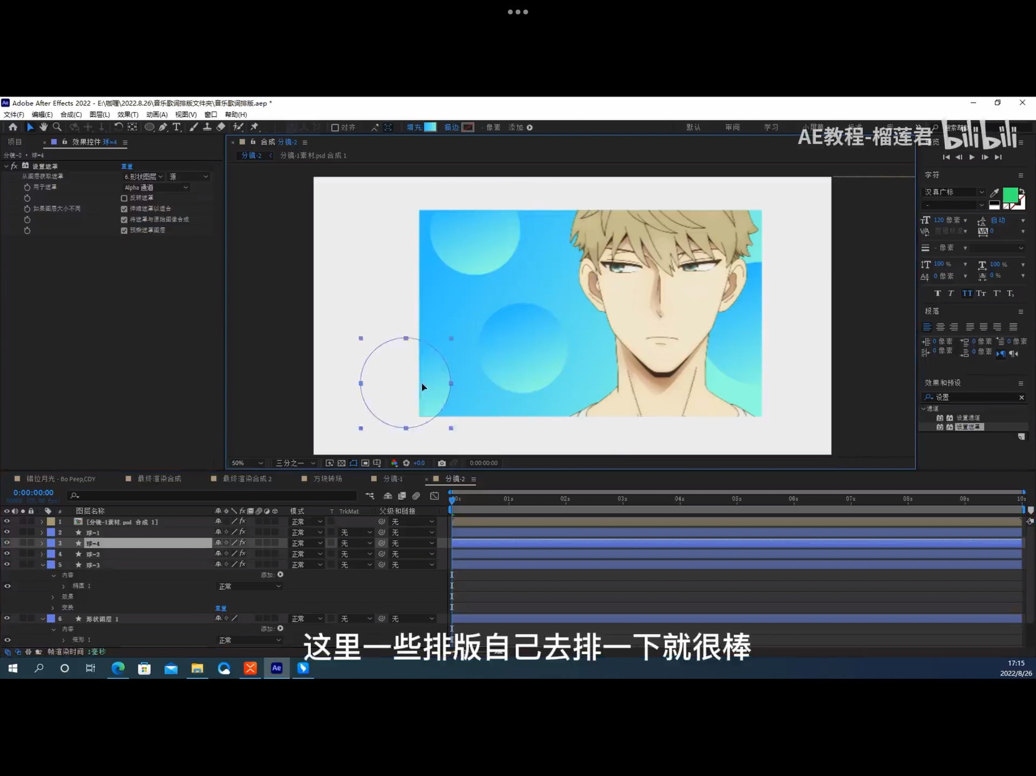
Task: Collapse layer 球-3 properties
Action: pos(42,565)
